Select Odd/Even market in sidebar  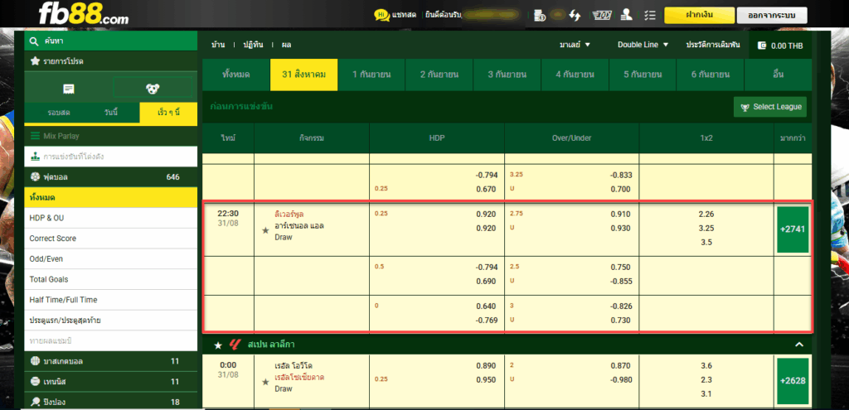[111, 259]
